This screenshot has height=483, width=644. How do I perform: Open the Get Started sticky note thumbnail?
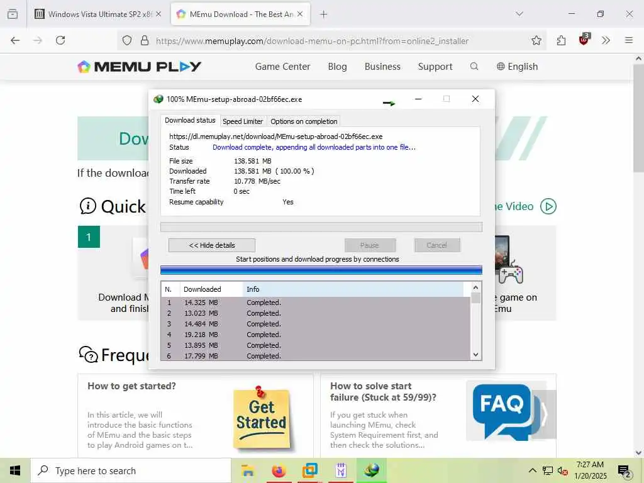[x=261, y=418]
